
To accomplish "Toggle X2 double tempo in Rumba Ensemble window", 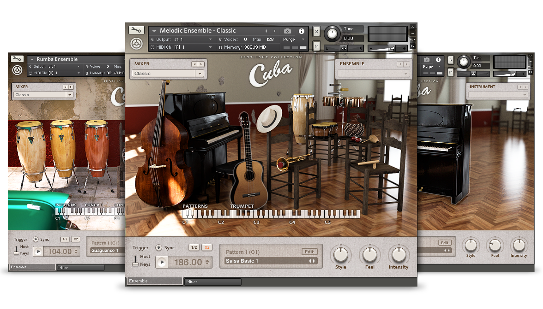I will click(x=76, y=239).
